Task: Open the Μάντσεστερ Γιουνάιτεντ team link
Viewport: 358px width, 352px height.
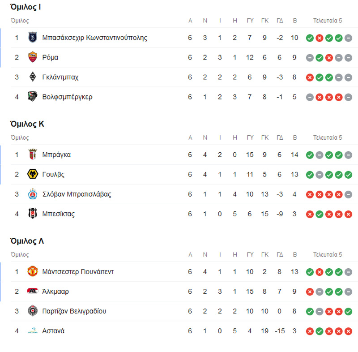Action: pyautogui.click(x=78, y=272)
